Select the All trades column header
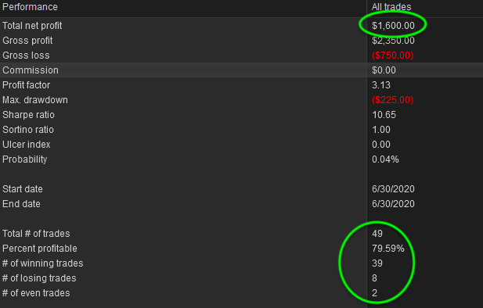The width and height of the screenshot is (483, 308). [x=391, y=7]
